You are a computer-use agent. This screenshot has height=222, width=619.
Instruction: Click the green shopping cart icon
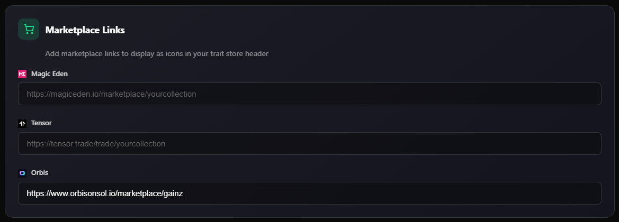coord(29,30)
